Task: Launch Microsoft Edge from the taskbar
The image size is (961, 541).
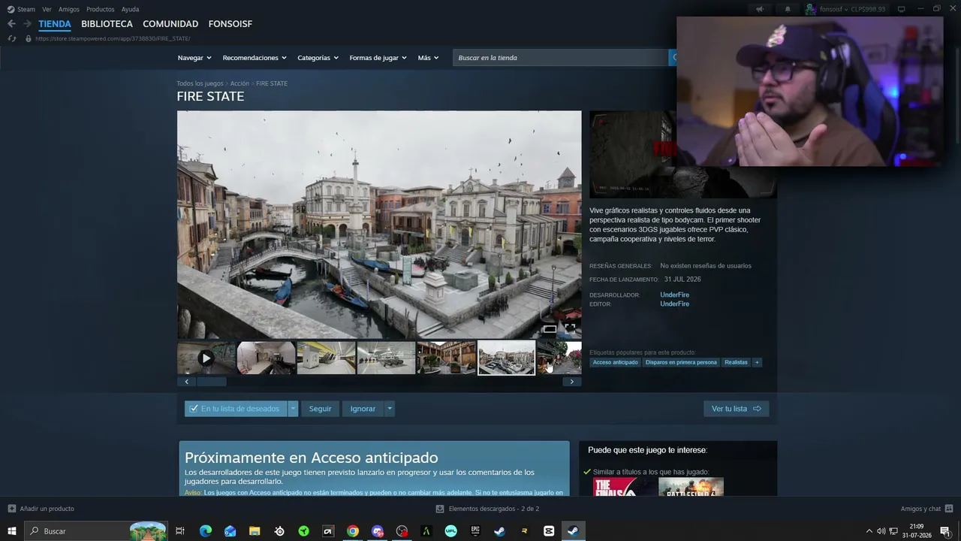Action: [206, 531]
